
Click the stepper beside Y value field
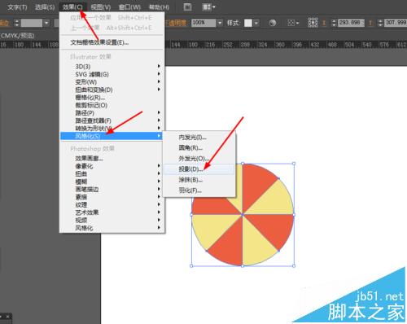[381, 23]
